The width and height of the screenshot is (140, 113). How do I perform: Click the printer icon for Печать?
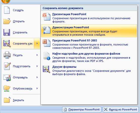pos(7,55)
